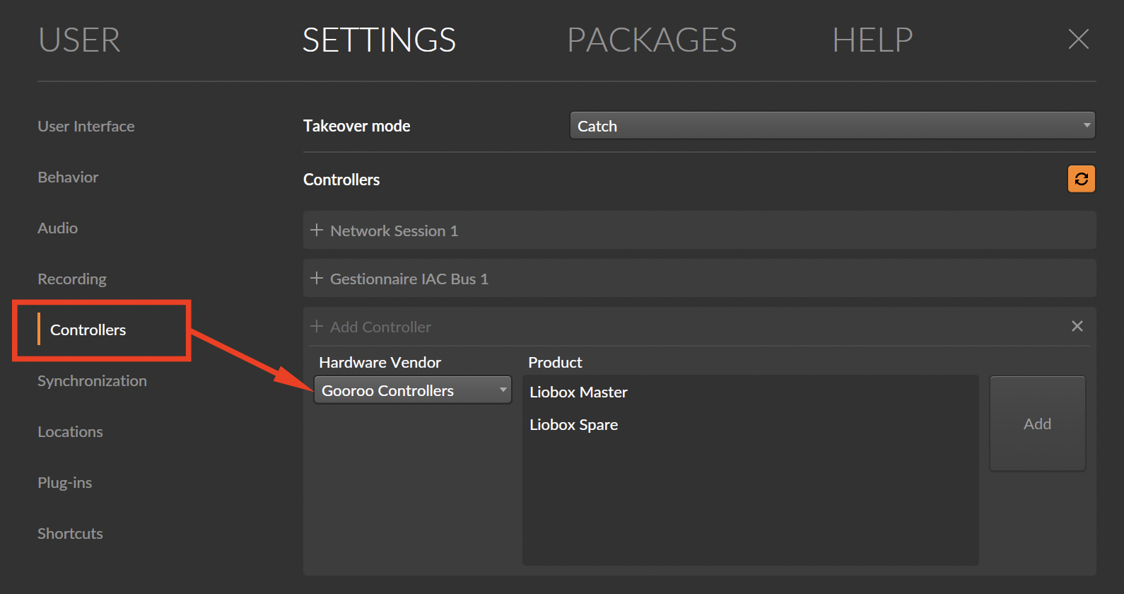
Task: Expand the Network Session 1 controller
Action: tap(317, 230)
